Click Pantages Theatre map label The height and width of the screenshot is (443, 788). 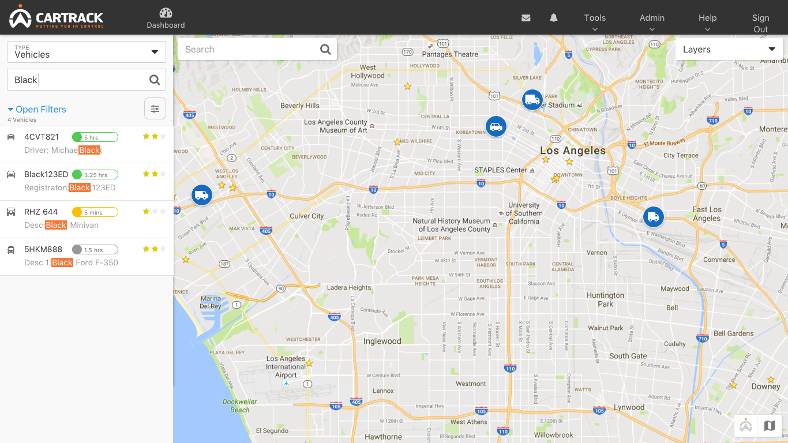pyautogui.click(x=450, y=54)
